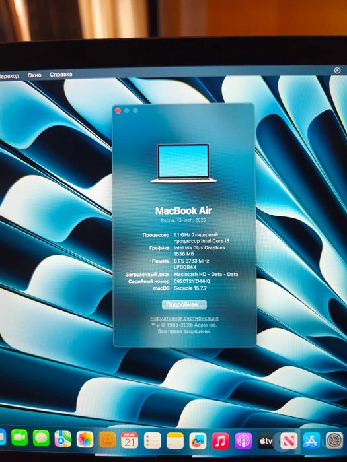The image size is (347, 462).
Task: Open Messages app in the Dock
Action: pyautogui.click(x=41, y=438)
